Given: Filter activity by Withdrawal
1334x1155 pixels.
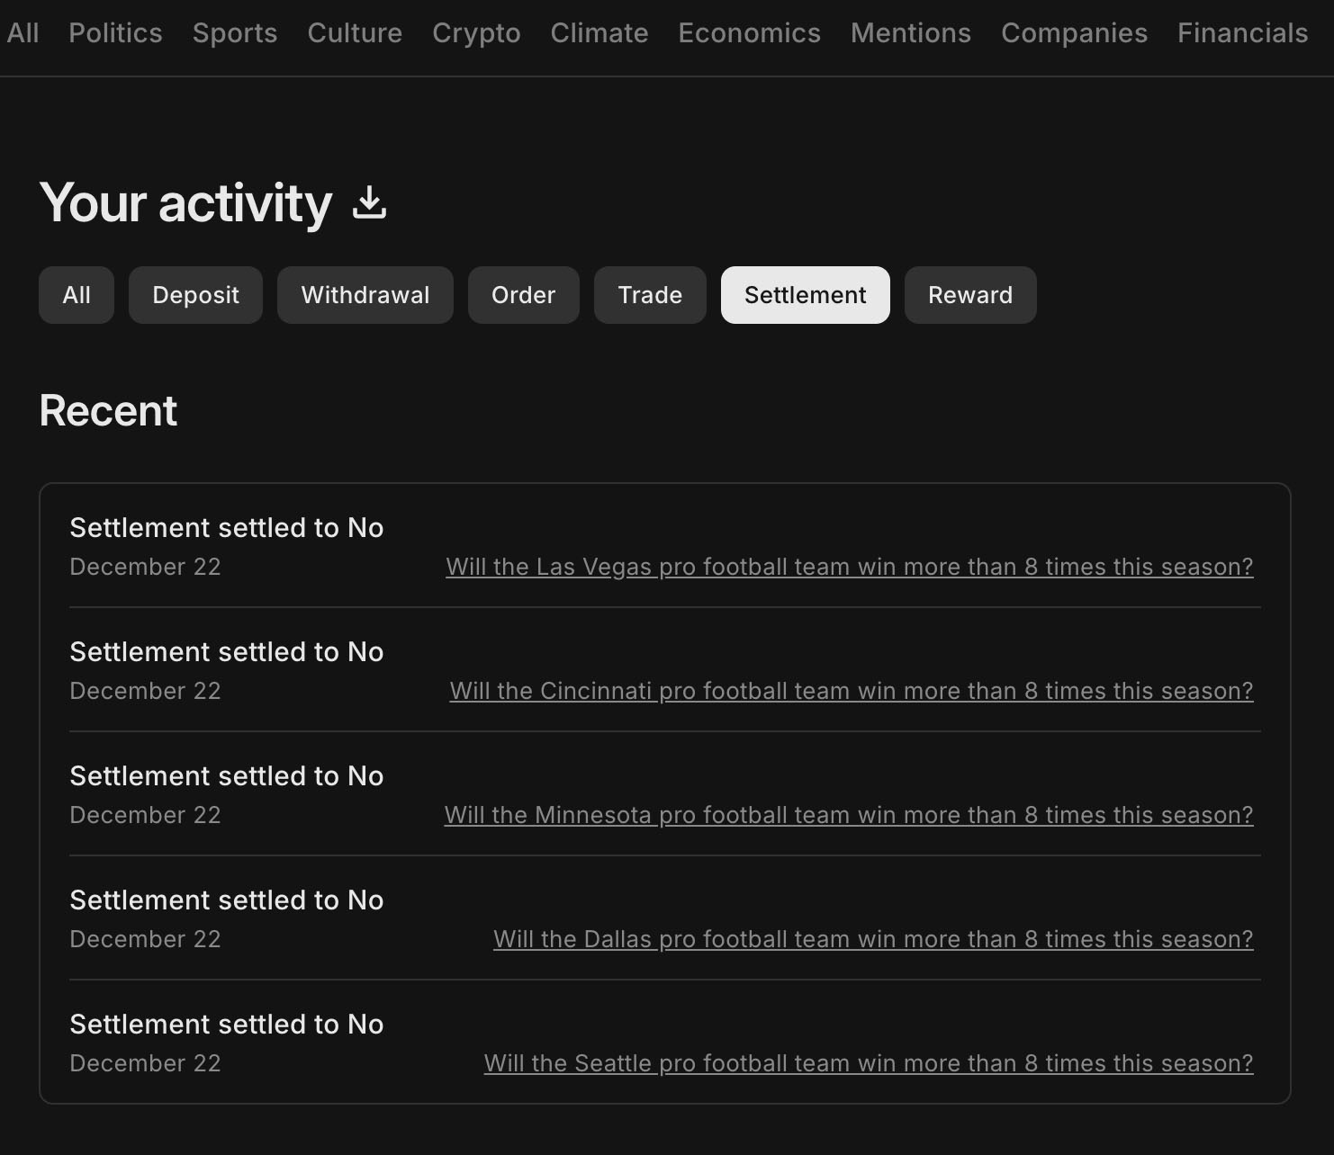Looking at the screenshot, I should pyautogui.click(x=365, y=295).
